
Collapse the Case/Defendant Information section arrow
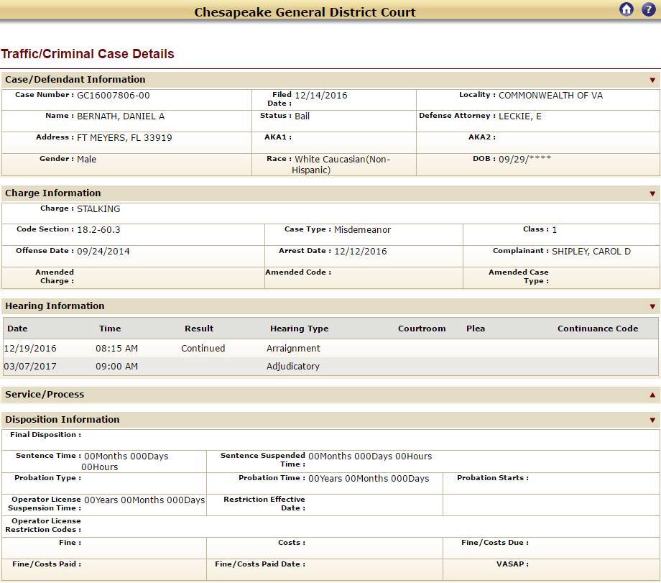652,80
